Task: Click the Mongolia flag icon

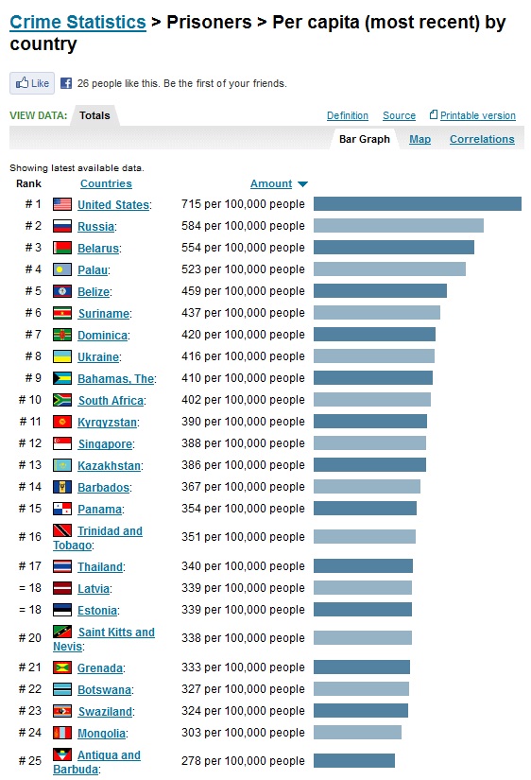Action: pos(62,733)
